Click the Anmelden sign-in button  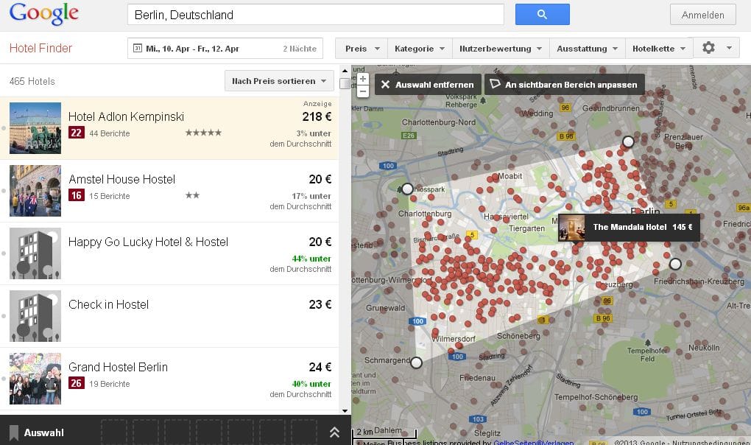click(702, 15)
